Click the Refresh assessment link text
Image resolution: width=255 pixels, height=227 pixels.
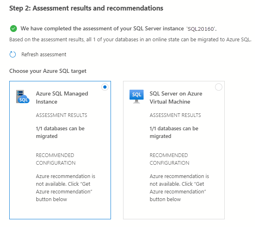[x=44, y=55]
